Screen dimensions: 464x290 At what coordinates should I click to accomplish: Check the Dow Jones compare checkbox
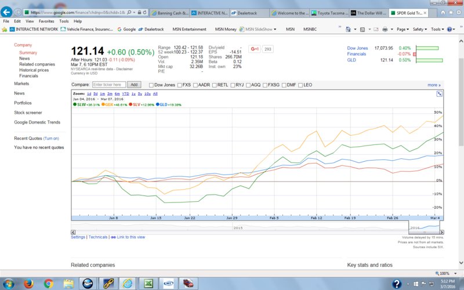point(151,85)
